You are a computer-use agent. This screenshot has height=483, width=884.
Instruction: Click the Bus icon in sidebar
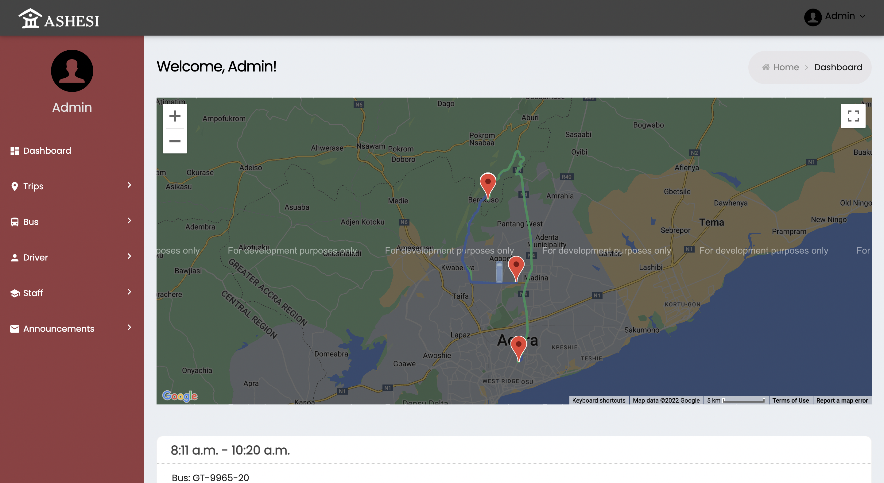(x=14, y=222)
